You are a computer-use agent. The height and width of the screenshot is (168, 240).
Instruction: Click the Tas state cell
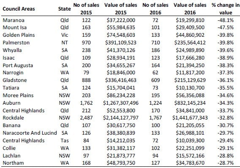point(65,141)
